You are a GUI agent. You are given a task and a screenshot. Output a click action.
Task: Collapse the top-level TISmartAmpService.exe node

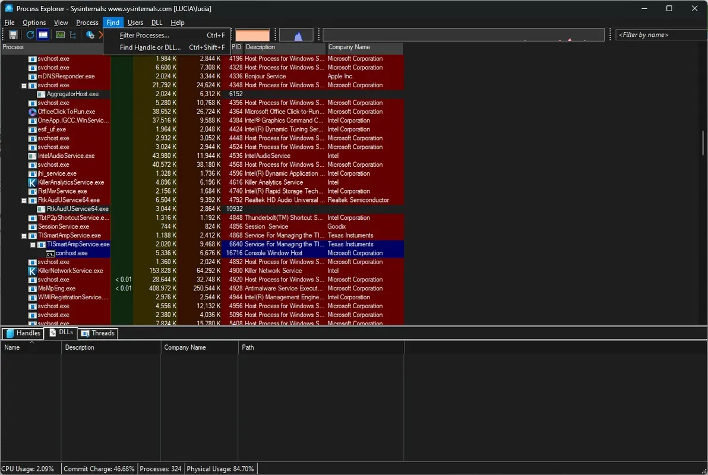(x=24, y=236)
